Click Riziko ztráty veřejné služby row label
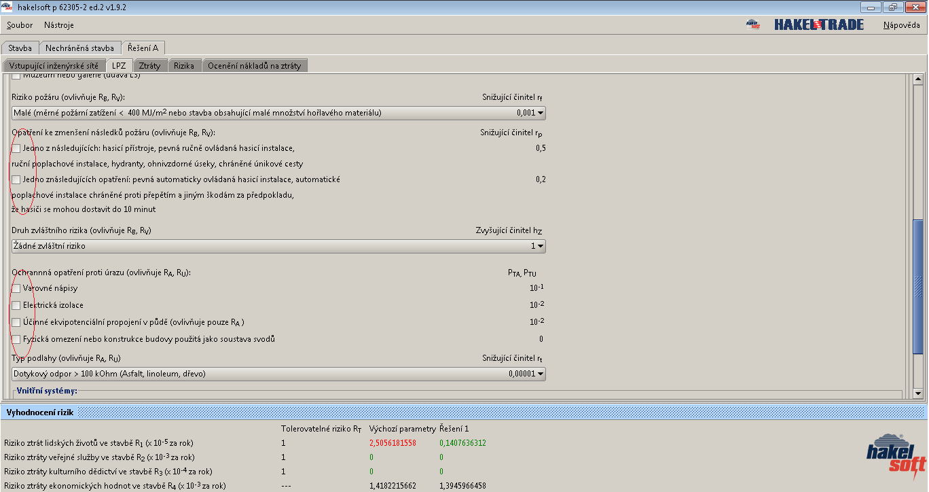The height and width of the screenshot is (492, 929). (99, 457)
